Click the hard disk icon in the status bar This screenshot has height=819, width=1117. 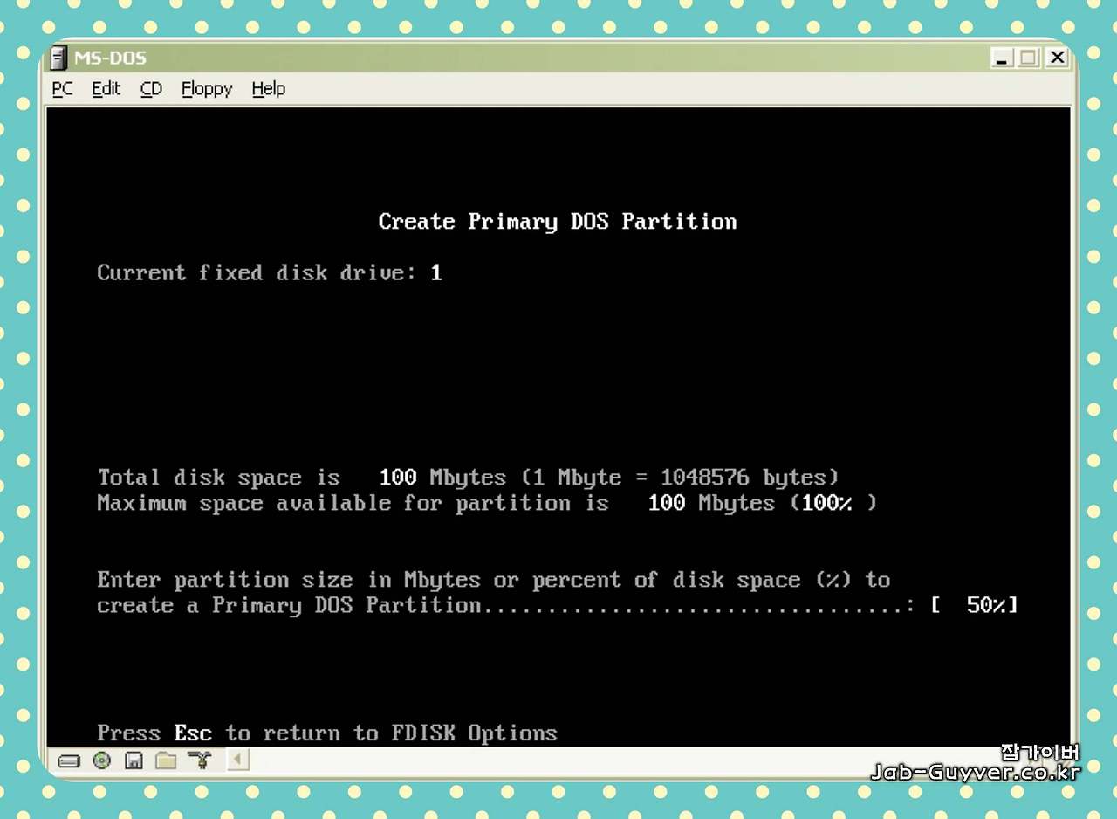click(69, 760)
